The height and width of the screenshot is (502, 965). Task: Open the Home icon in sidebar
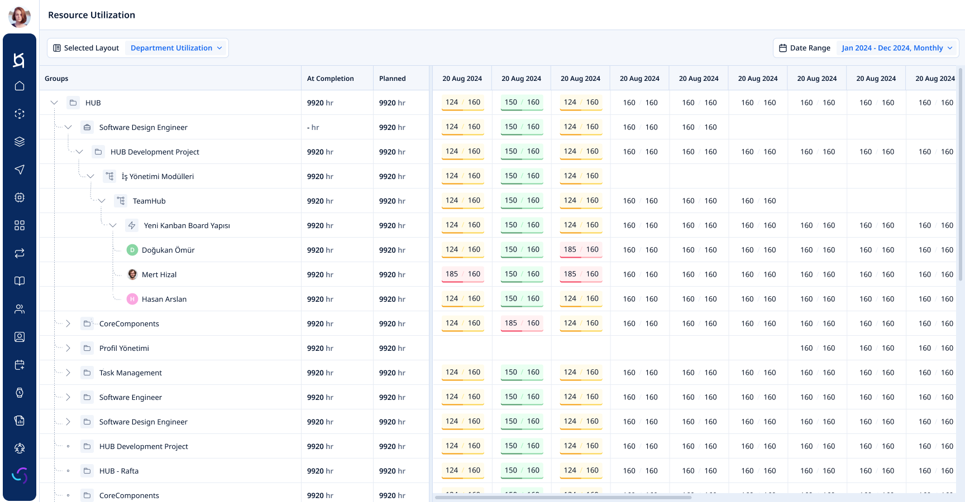pos(20,86)
